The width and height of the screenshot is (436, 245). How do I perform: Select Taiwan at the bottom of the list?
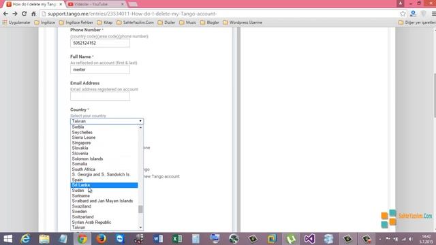pyautogui.click(x=104, y=227)
